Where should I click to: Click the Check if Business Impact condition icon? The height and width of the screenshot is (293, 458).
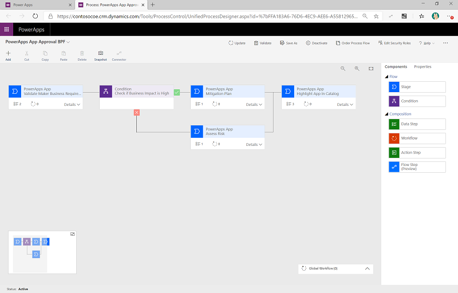coord(106,92)
